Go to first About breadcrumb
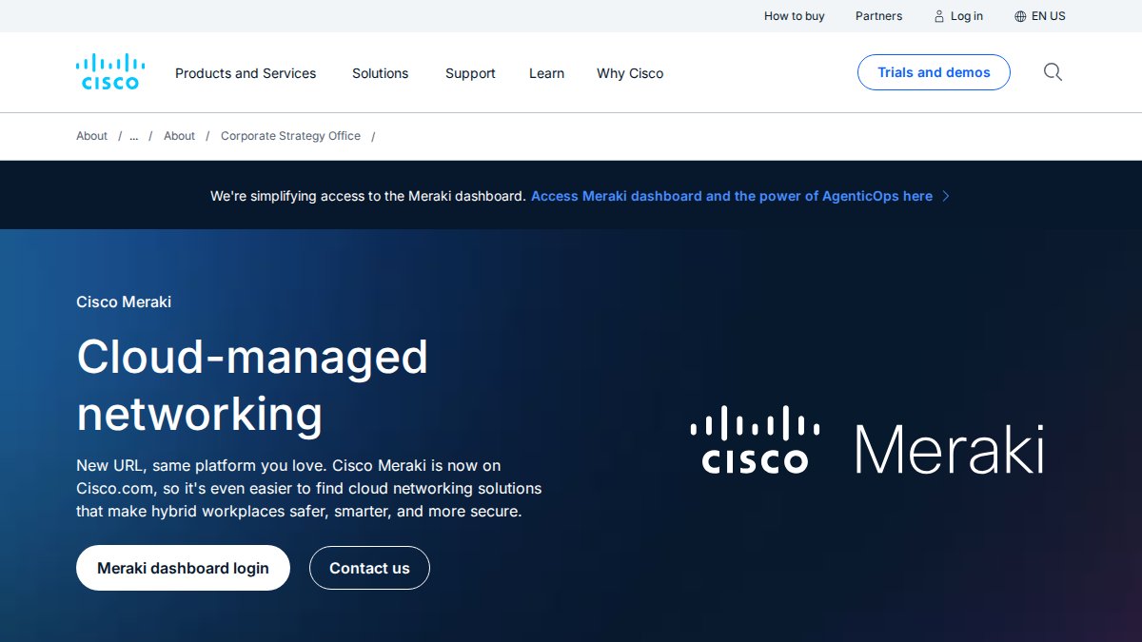This screenshot has height=642, width=1142. click(91, 136)
